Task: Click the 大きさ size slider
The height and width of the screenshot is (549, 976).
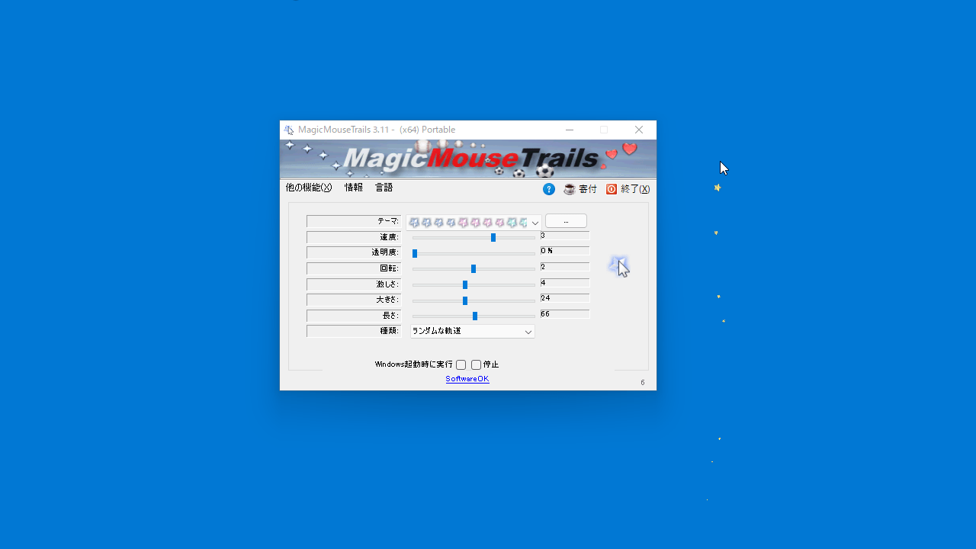Action: 474,300
